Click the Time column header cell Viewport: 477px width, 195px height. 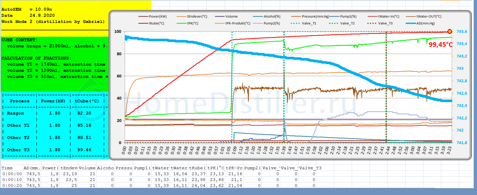point(7,168)
